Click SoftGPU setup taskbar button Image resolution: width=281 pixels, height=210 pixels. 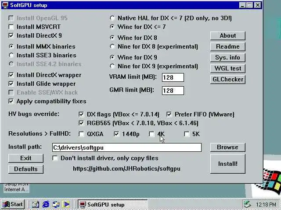[x=112, y=204]
